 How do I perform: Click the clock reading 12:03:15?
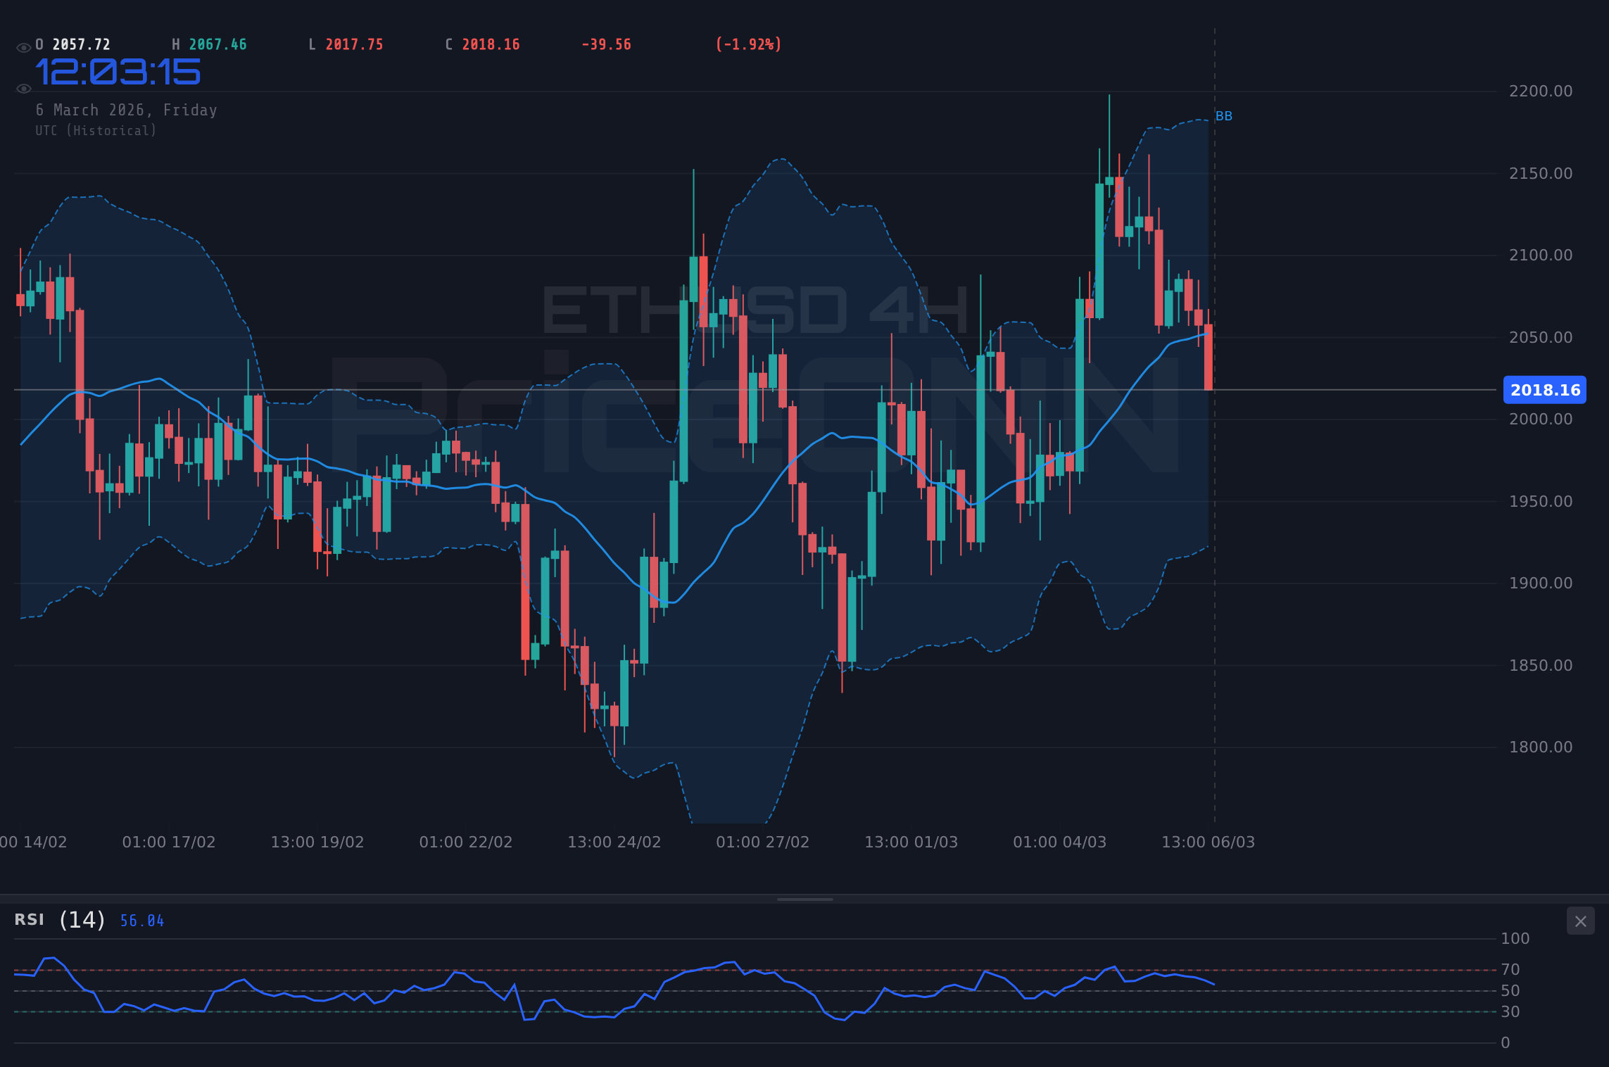tap(118, 72)
